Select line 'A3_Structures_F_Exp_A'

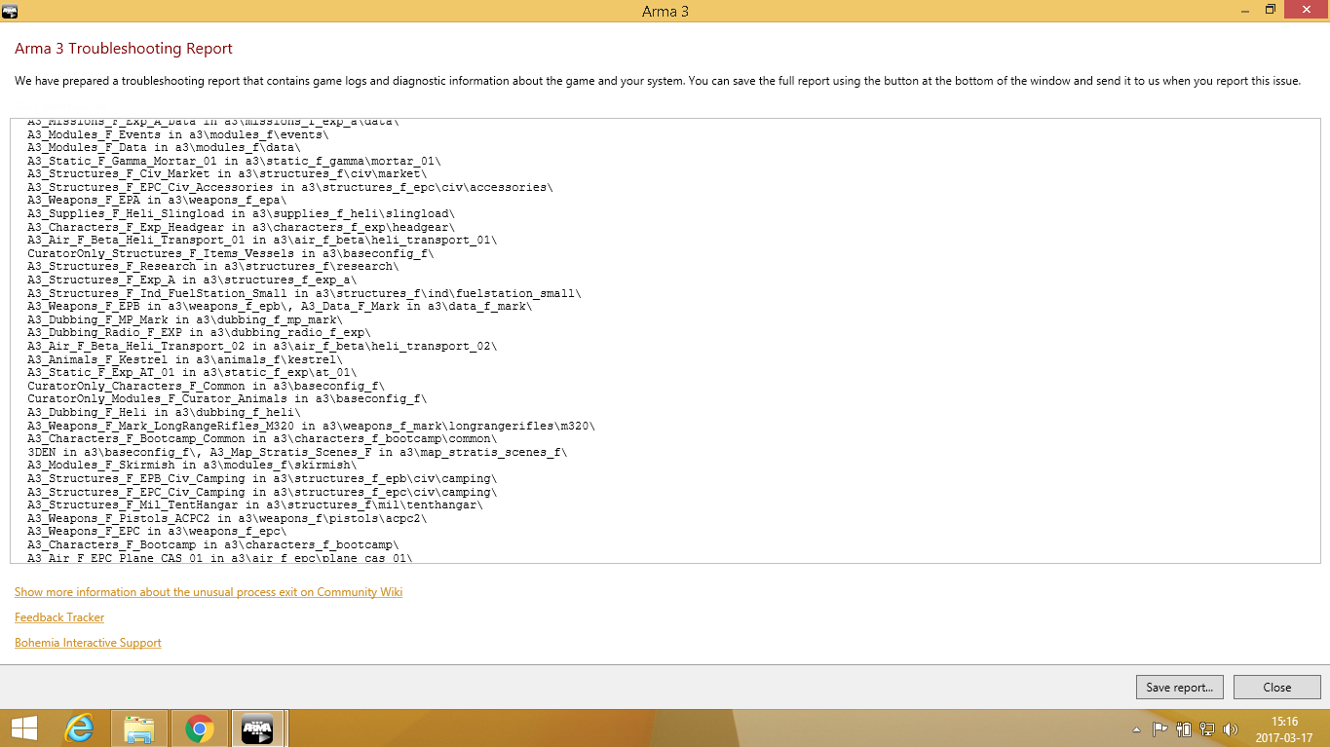(x=193, y=280)
